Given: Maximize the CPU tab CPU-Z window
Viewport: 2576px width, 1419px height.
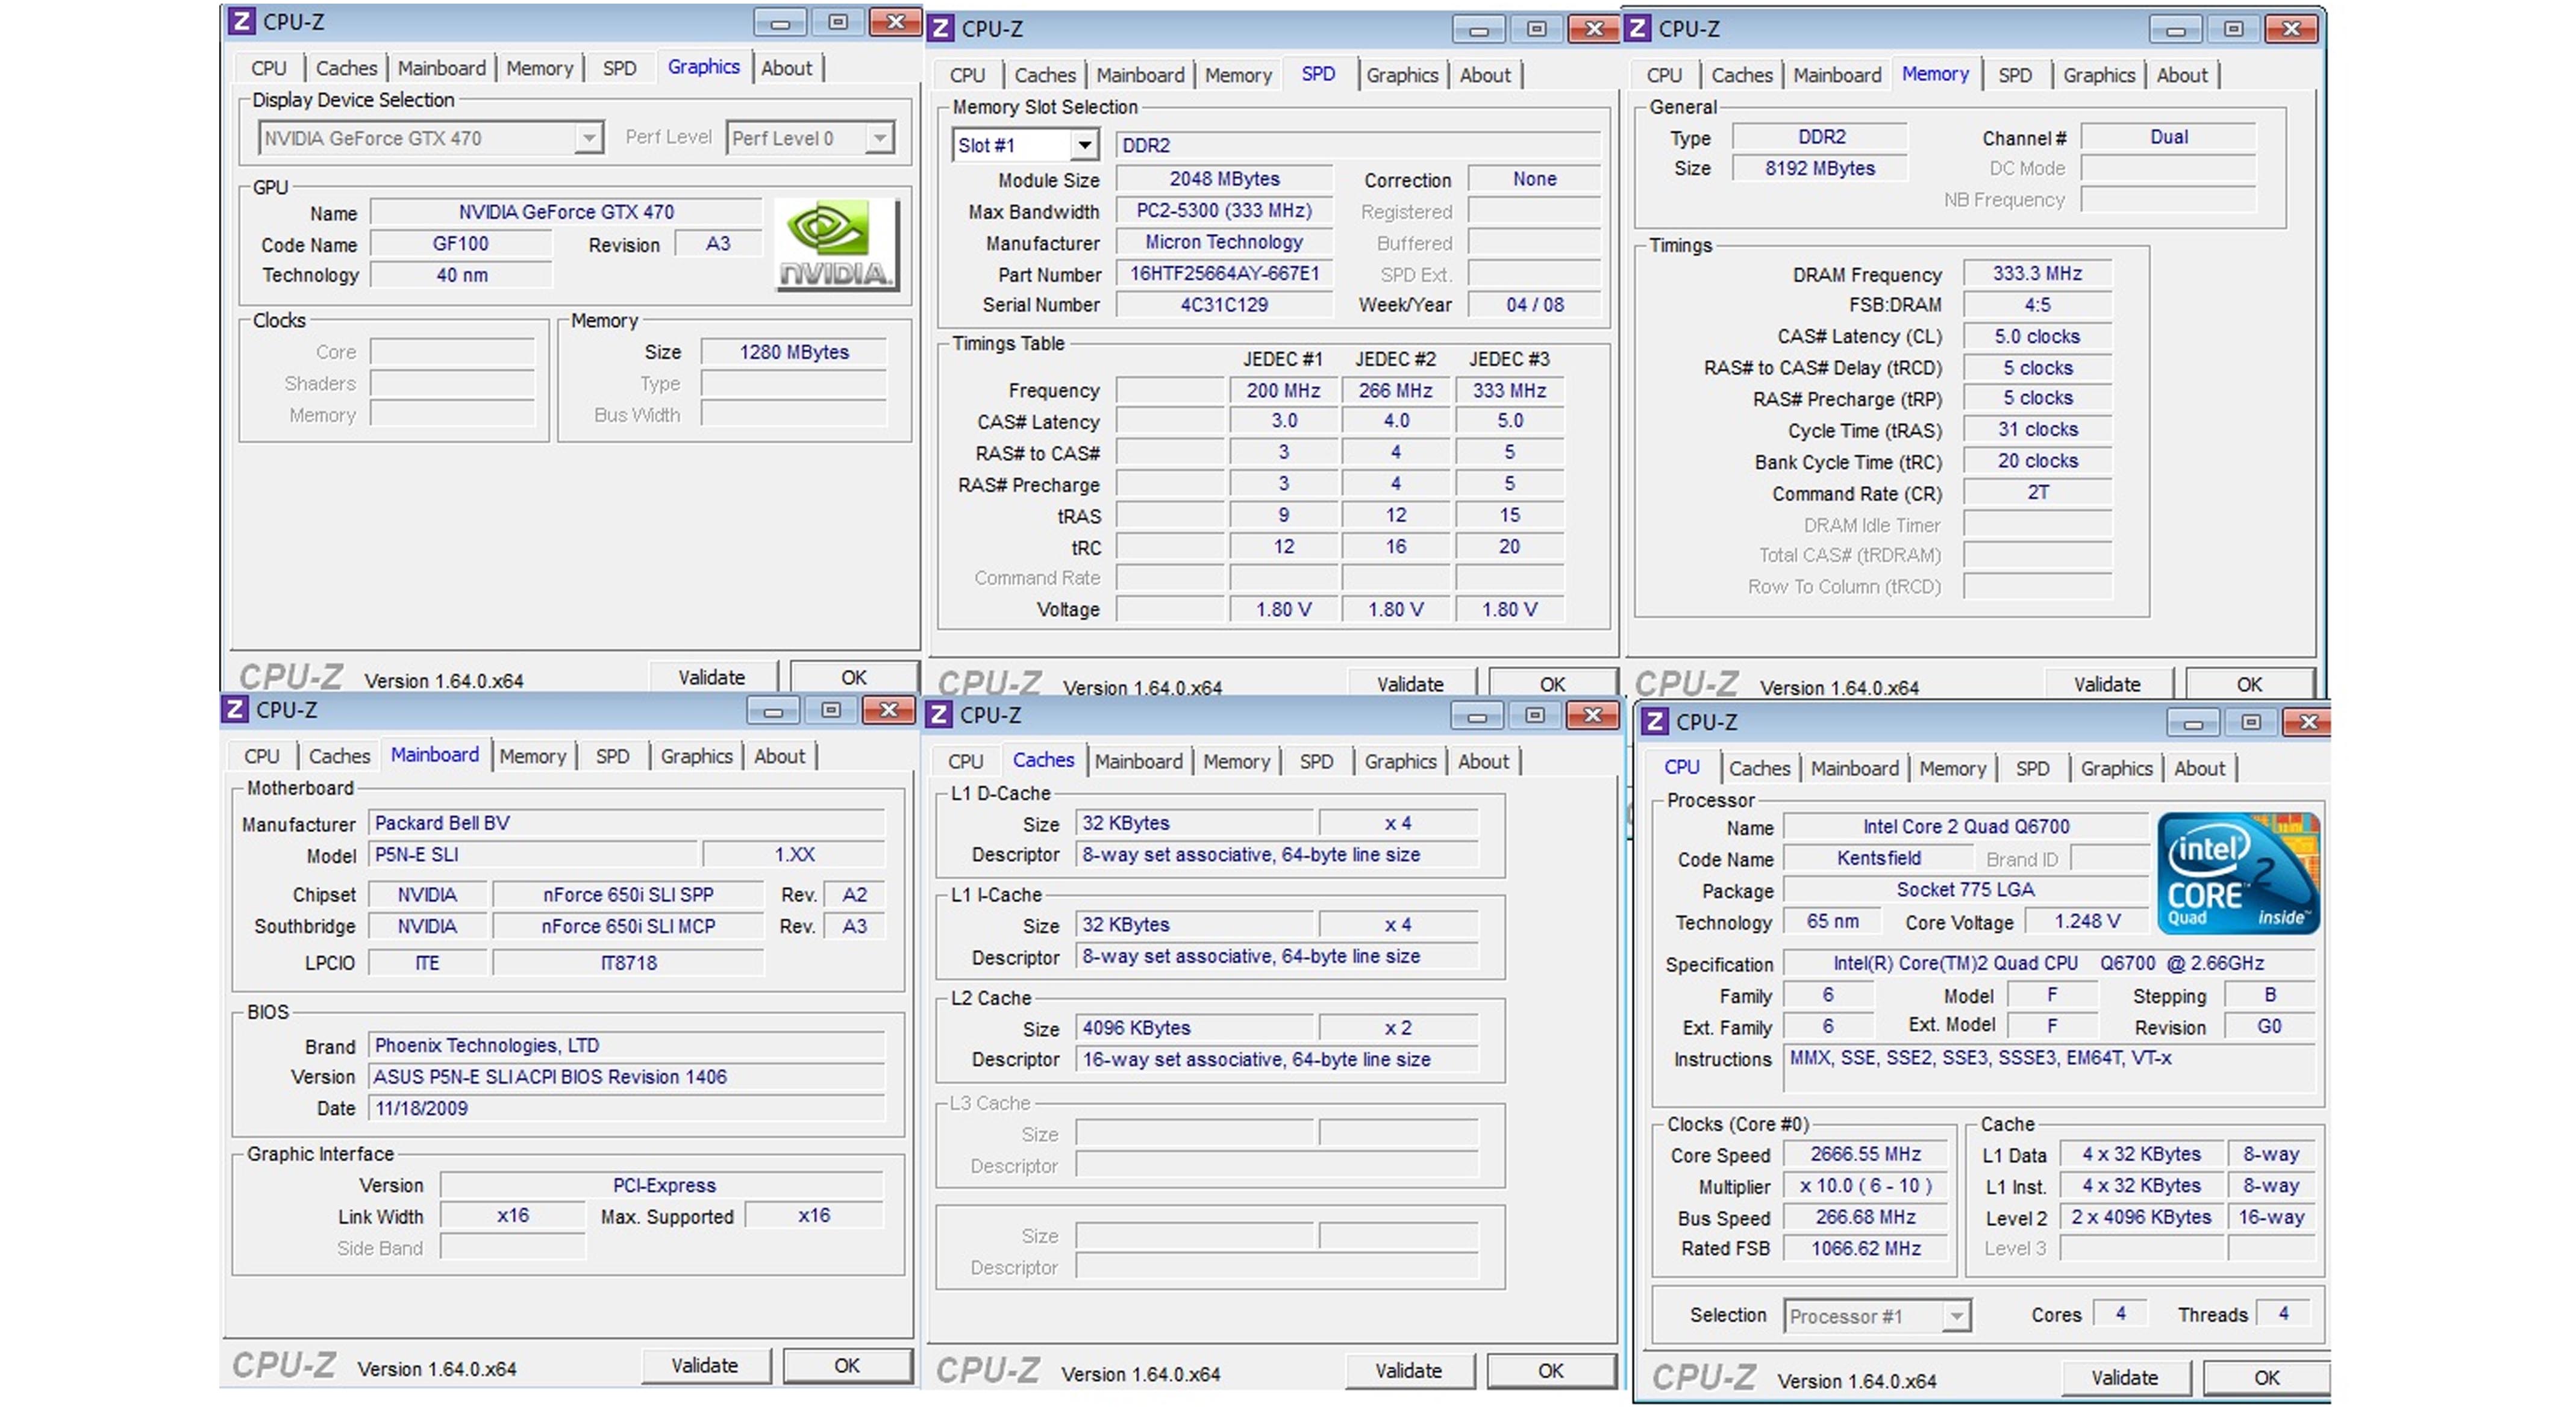Looking at the screenshot, I should pos(2251,722).
